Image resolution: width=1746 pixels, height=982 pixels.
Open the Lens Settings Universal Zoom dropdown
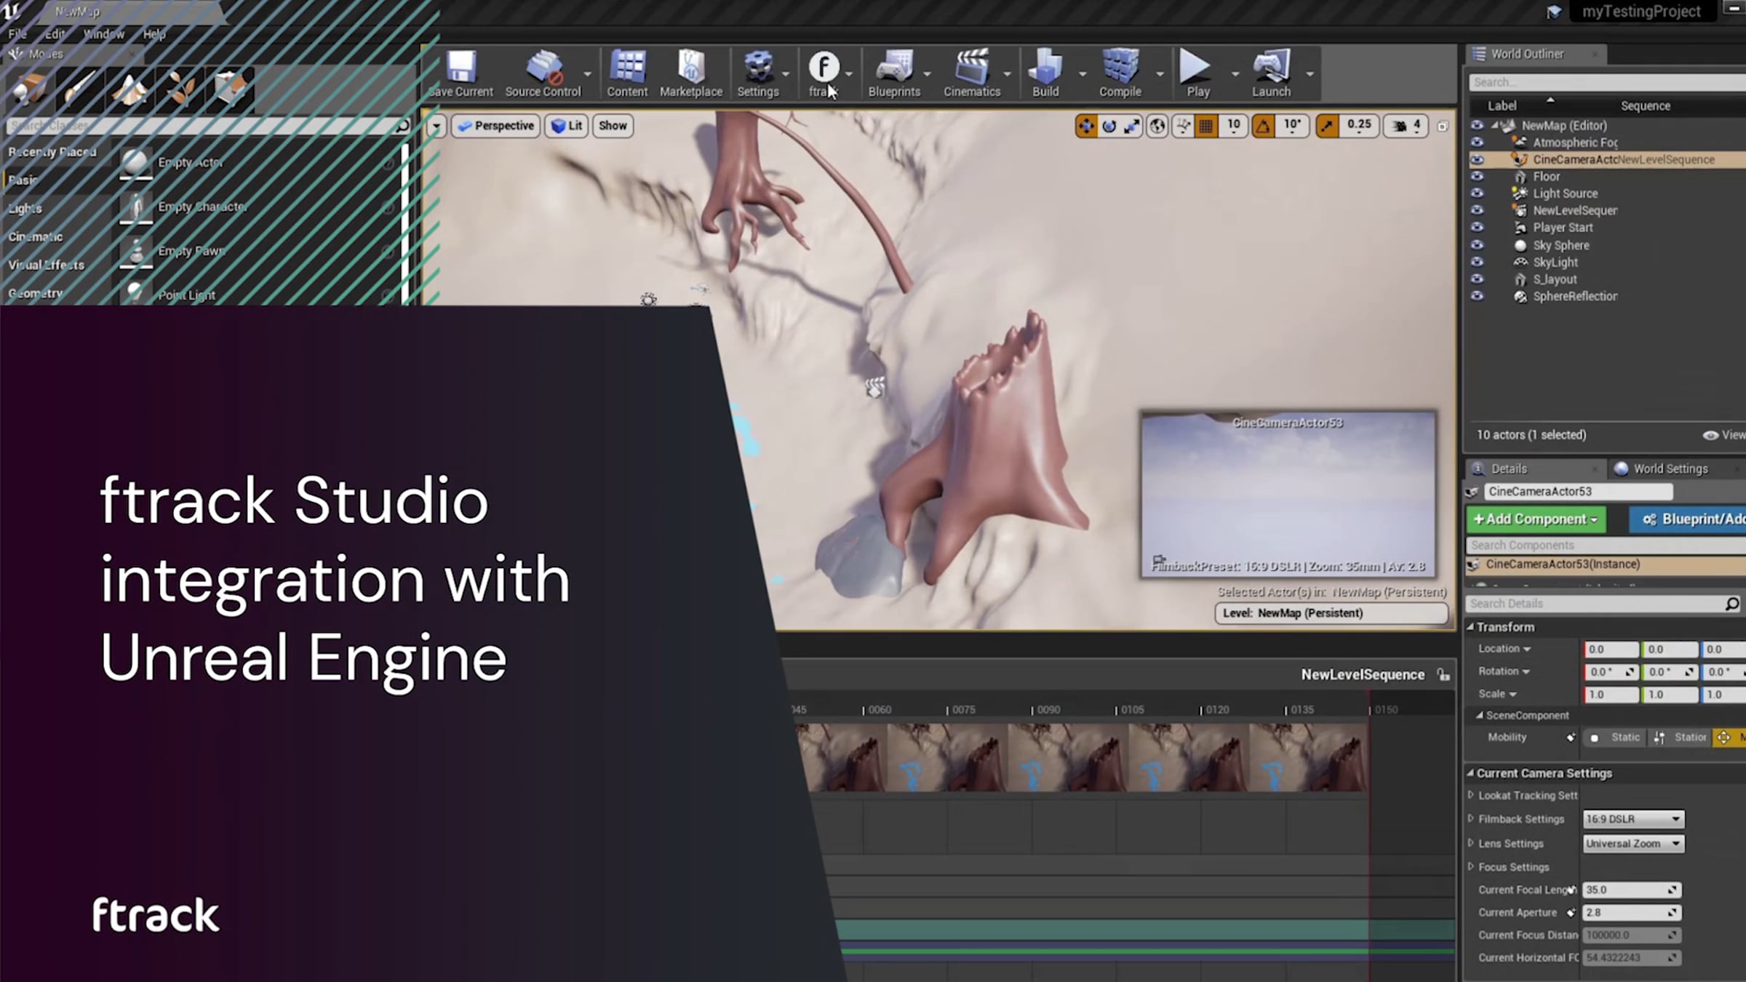click(1633, 844)
